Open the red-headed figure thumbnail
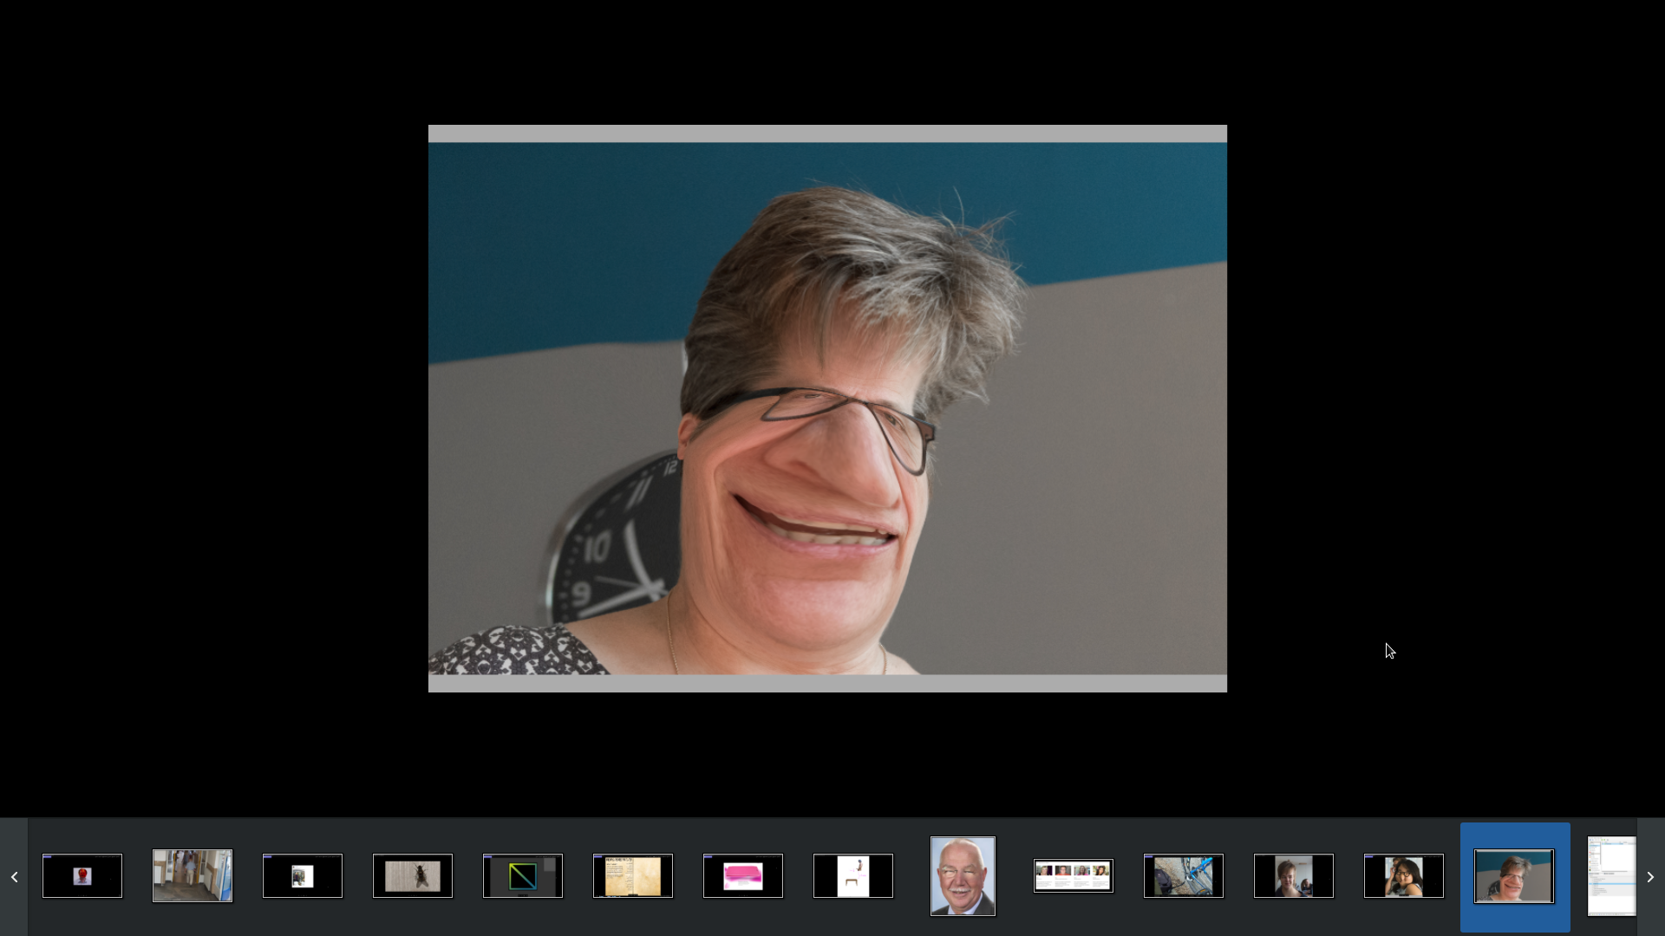The image size is (1665, 936). click(x=82, y=876)
